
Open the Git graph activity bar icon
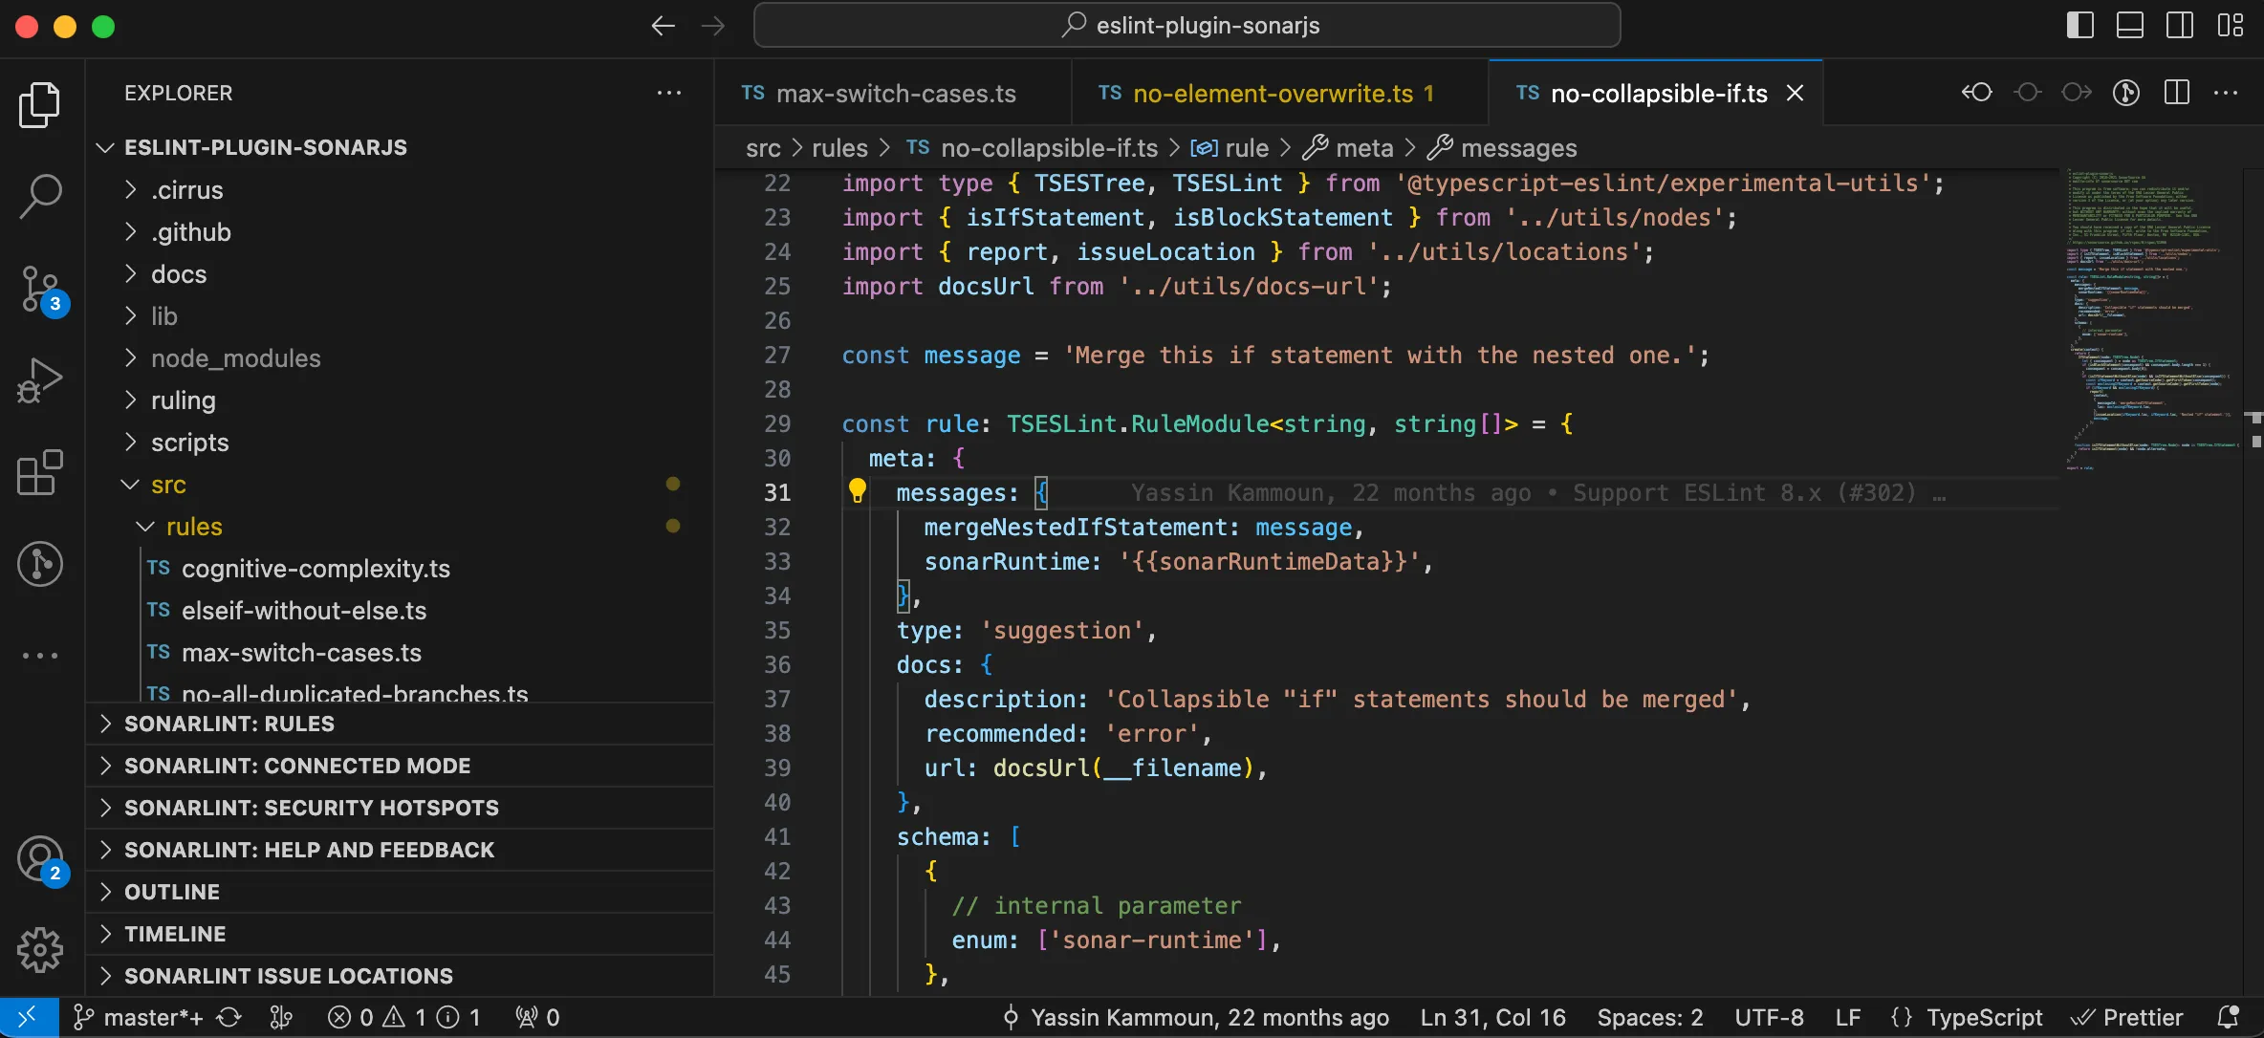40,564
